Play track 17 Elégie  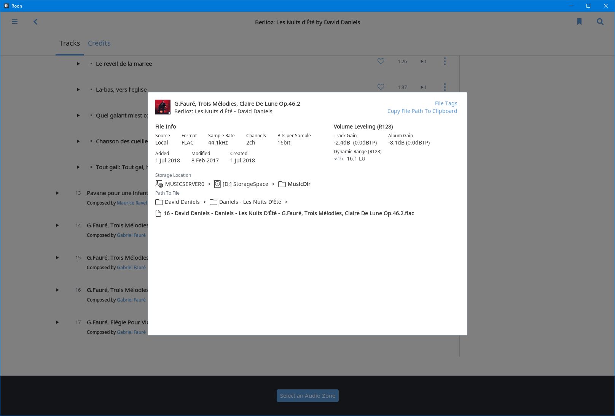pos(57,322)
